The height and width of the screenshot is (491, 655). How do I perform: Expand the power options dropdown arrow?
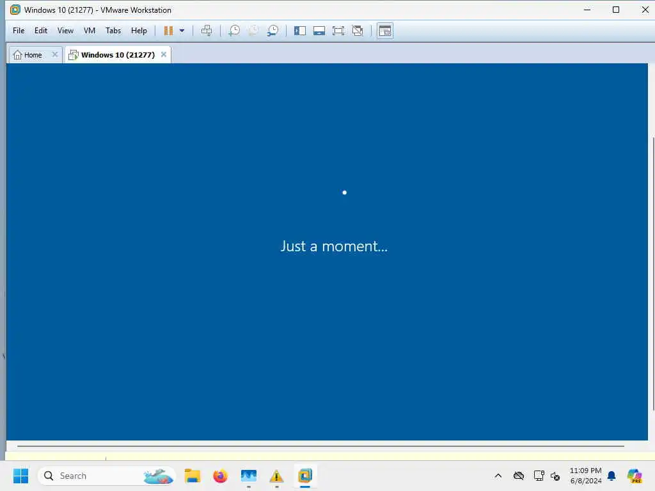coord(182,31)
